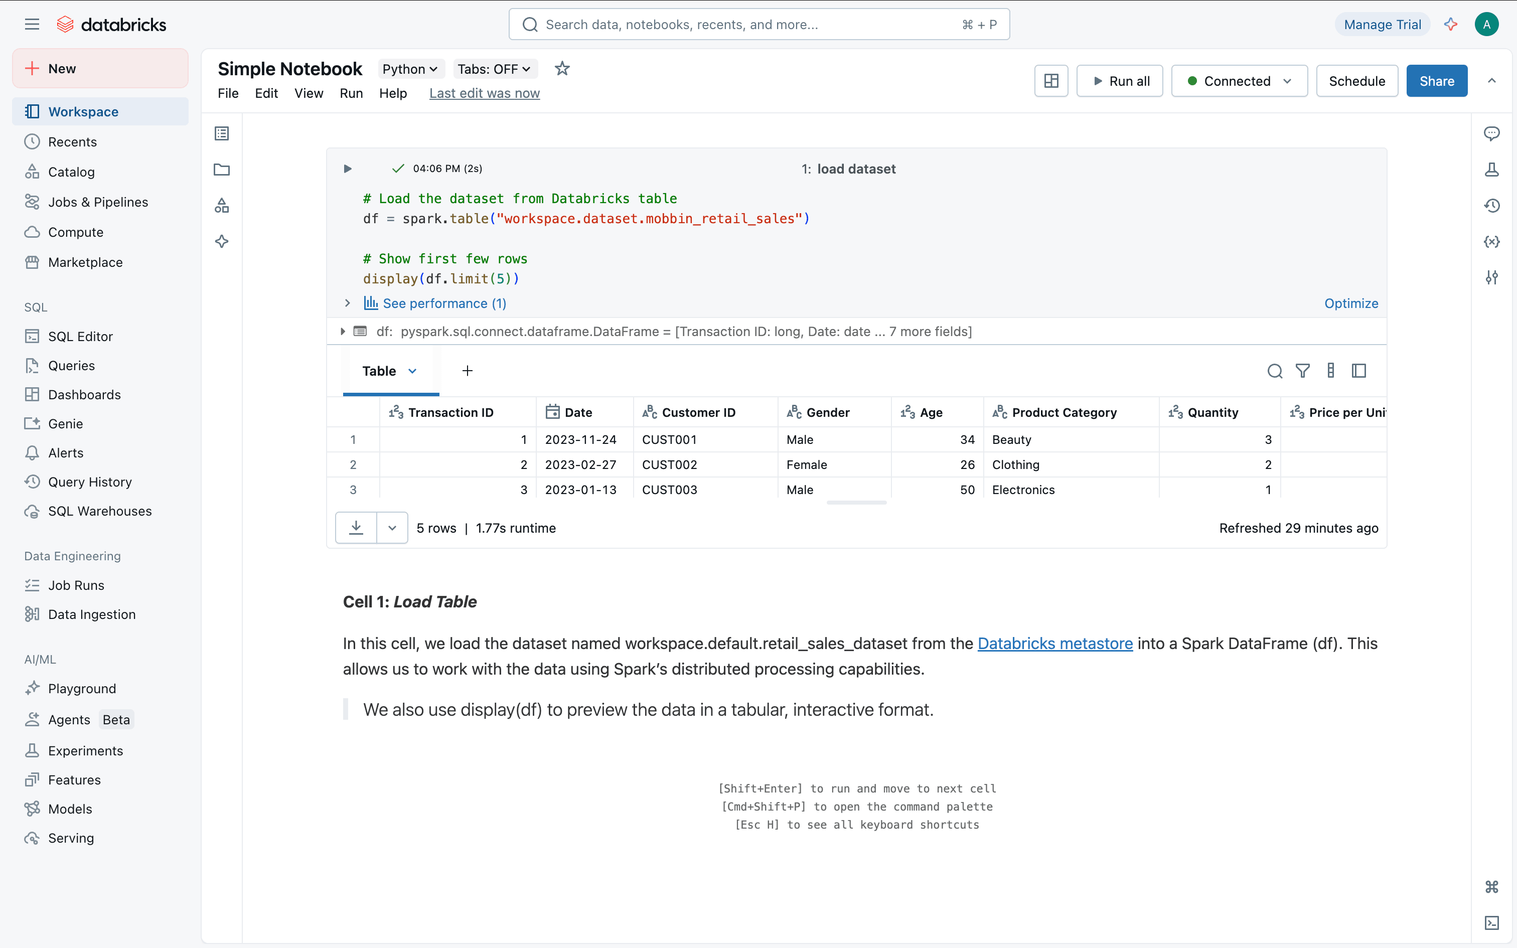The height and width of the screenshot is (948, 1517).
Task: Click the Share button
Action: [x=1436, y=81]
